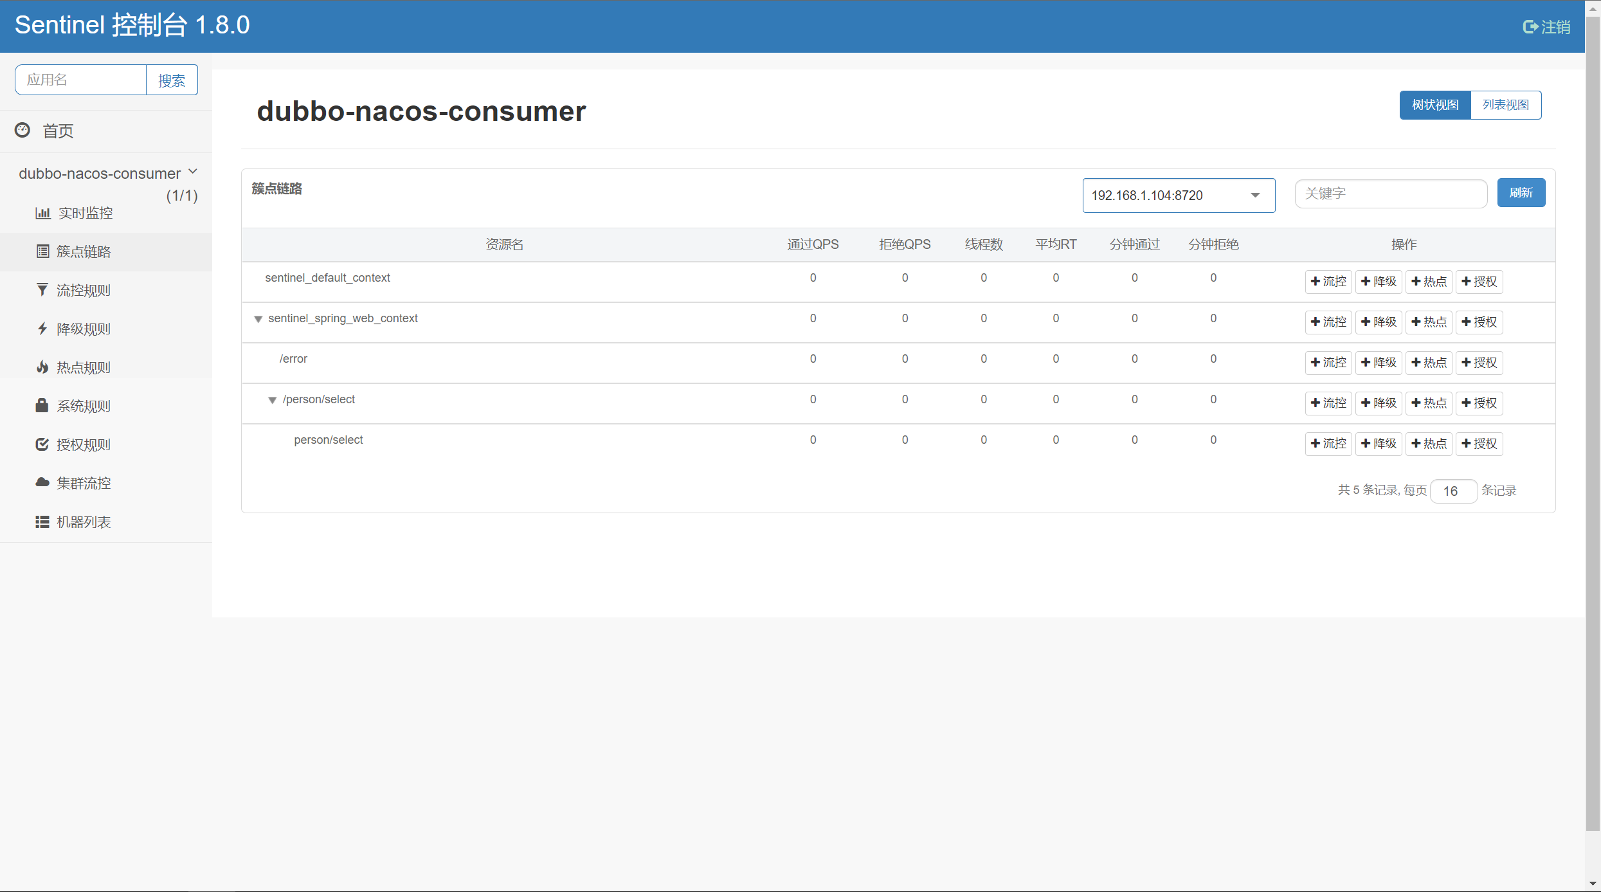This screenshot has width=1601, height=892.
Task: Click the /error resource name
Action: [x=293, y=359]
